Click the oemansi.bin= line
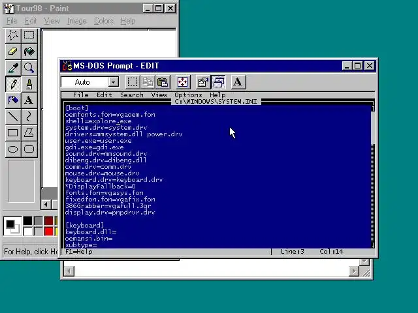The image size is (418, 313). click(89, 239)
